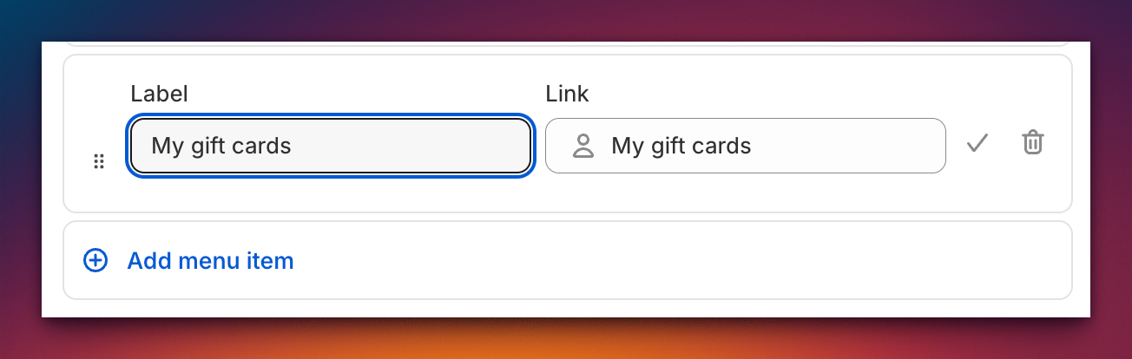1132x359 pixels.
Task: Place cursor after 'cards' in Label box
Action: (x=293, y=146)
